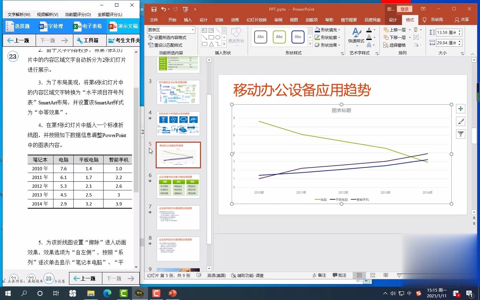This screenshot has height=300, width=480.
Task: Select slide 6 thumbnail in slide panel
Action: tap(178, 186)
